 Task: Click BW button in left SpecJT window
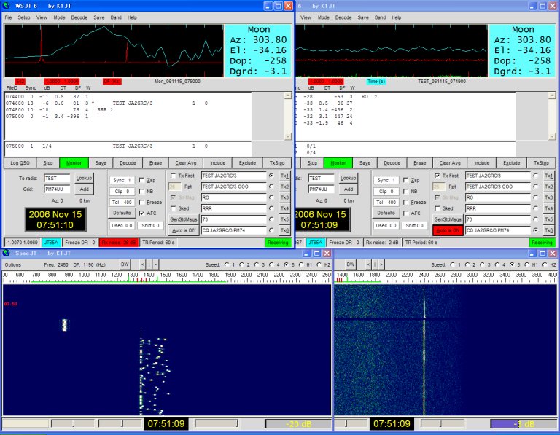pyautogui.click(x=125, y=264)
